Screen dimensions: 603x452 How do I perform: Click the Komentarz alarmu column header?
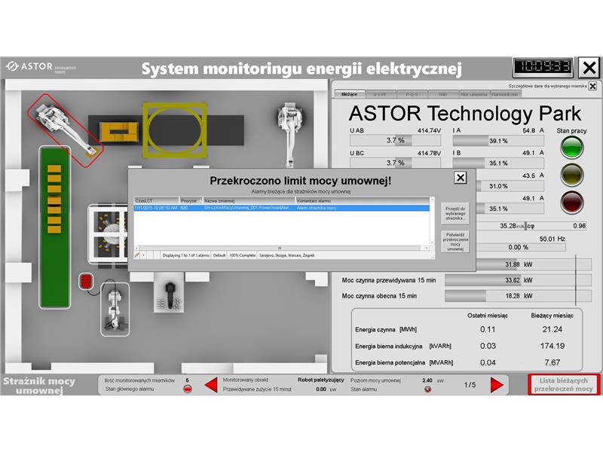(x=363, y=200)
